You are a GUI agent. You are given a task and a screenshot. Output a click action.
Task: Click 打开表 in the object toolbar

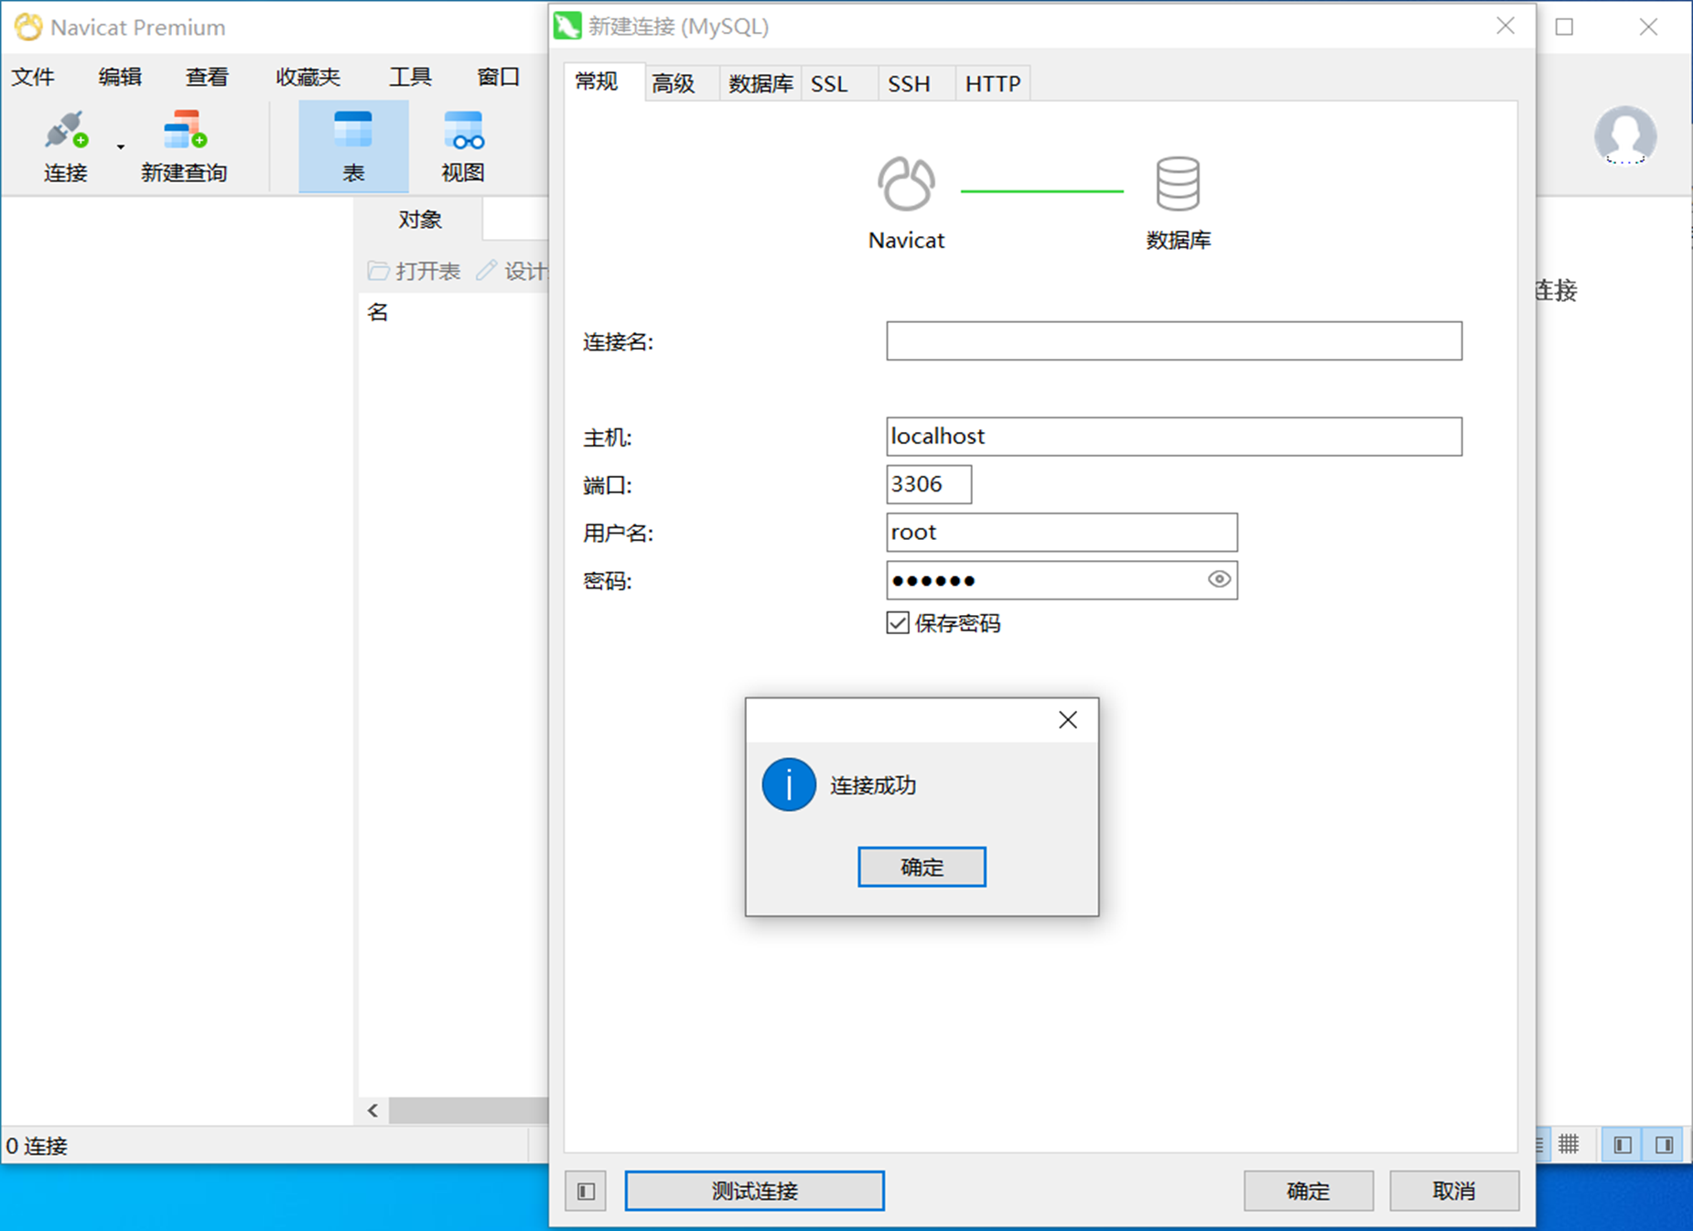pyautogui.click(x=415, y=271)
